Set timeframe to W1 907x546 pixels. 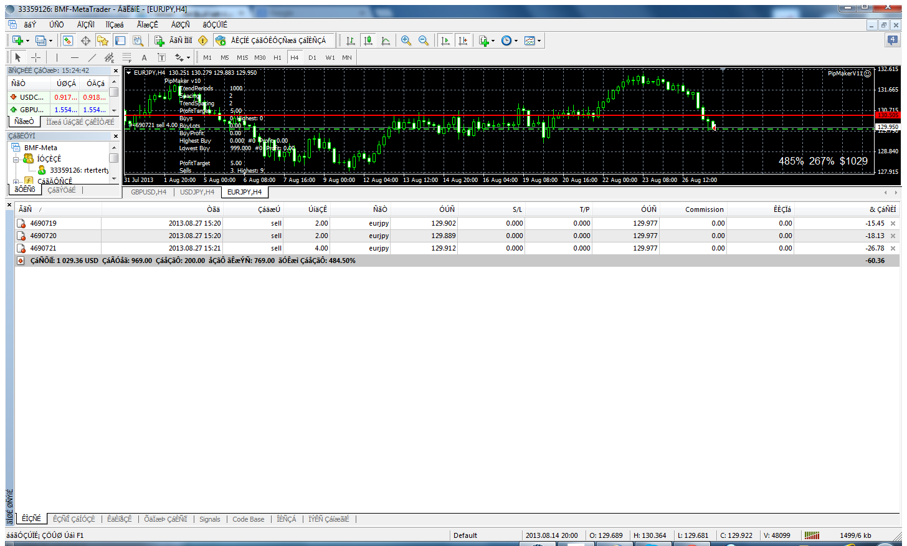(330, 57)
